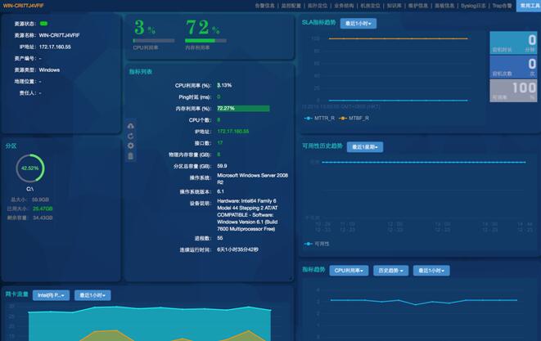The image size is (541, 341).
Task: Click the cloud upload icon
Action: coord(131,125)
